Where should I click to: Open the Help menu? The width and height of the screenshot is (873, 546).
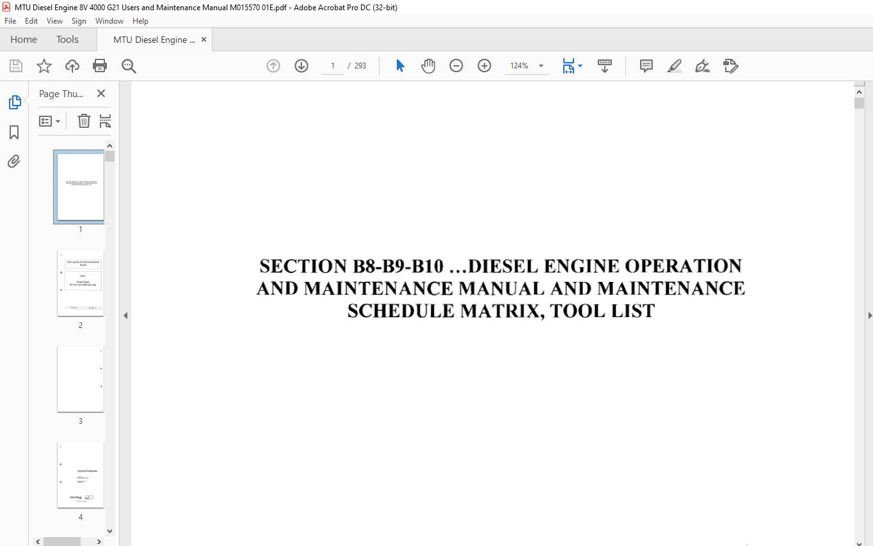pos(140,21)
